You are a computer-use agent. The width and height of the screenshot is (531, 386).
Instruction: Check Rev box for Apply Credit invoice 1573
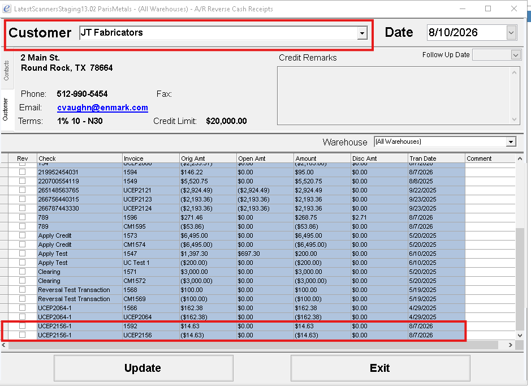tap(23, 235)
